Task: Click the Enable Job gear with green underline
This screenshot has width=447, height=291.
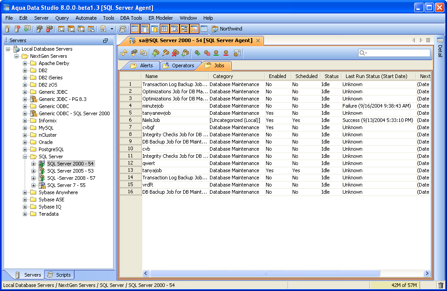Action: coord(216,53)
